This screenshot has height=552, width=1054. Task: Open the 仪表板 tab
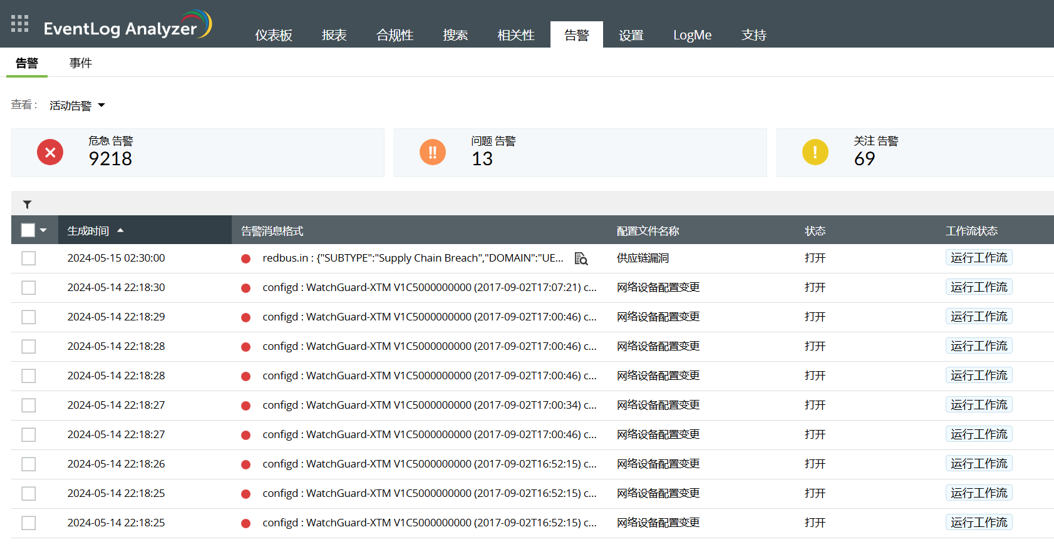click(274, 35)
